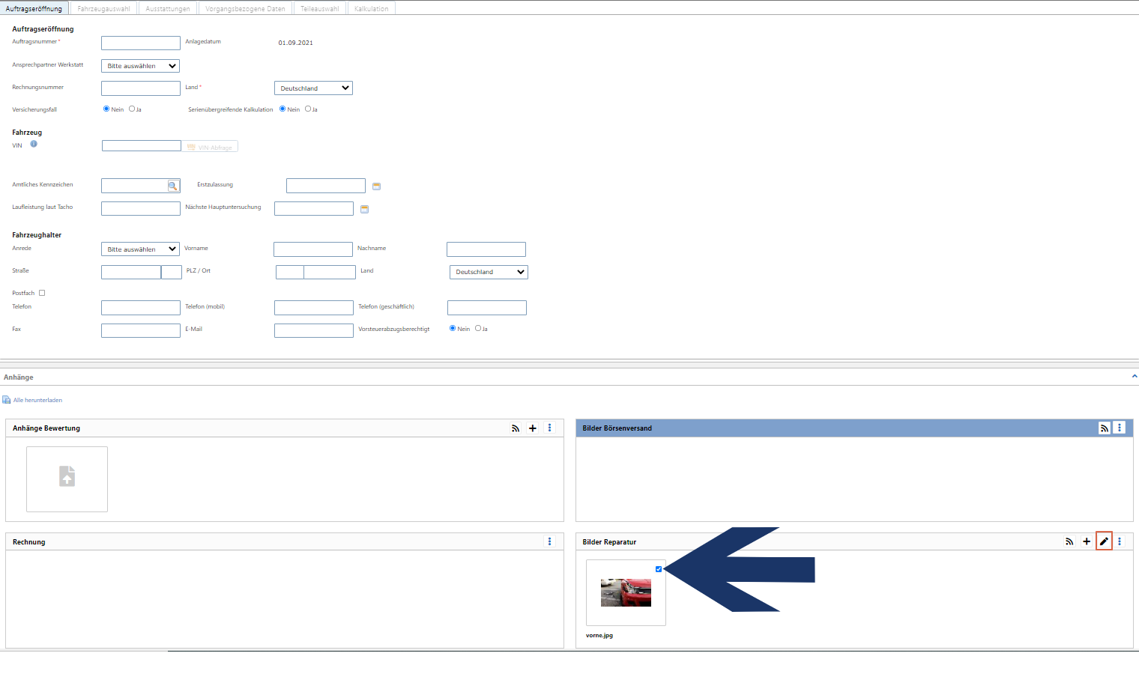This screenshot has height=674, width=1139.
Task: Click the E-Mail input field
Action: pyautogui.click(x=314, y=330)
